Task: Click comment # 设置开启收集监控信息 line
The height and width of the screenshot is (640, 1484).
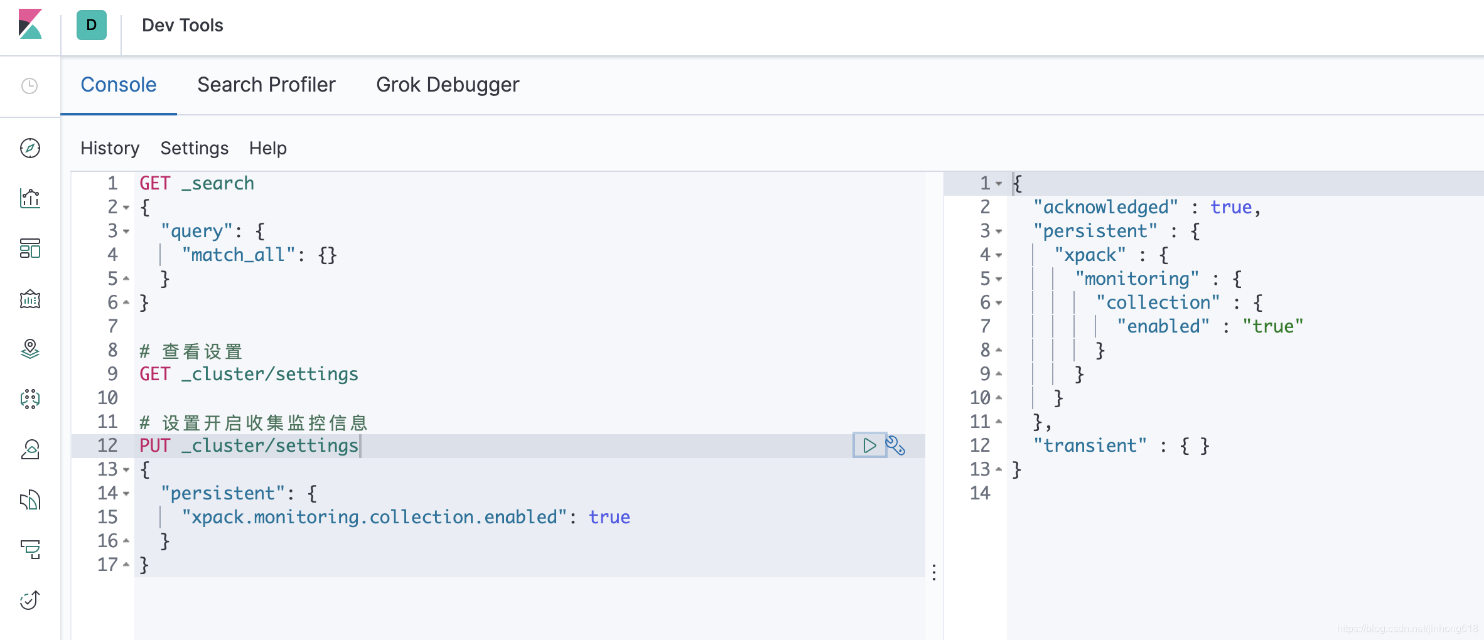Action: (254, 422)
